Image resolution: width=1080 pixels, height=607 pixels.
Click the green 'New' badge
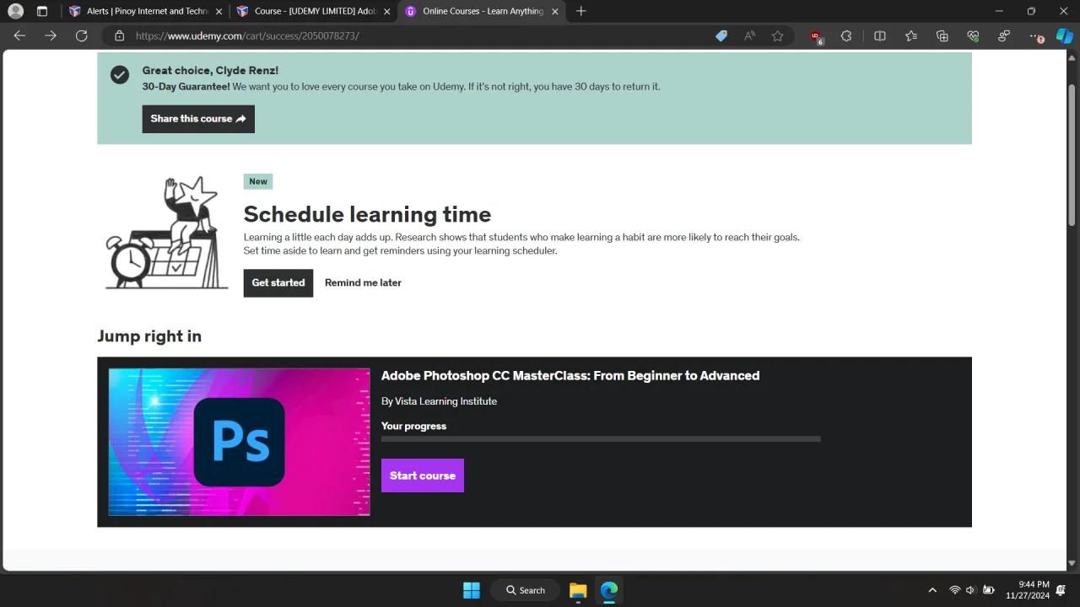[258, 181]
